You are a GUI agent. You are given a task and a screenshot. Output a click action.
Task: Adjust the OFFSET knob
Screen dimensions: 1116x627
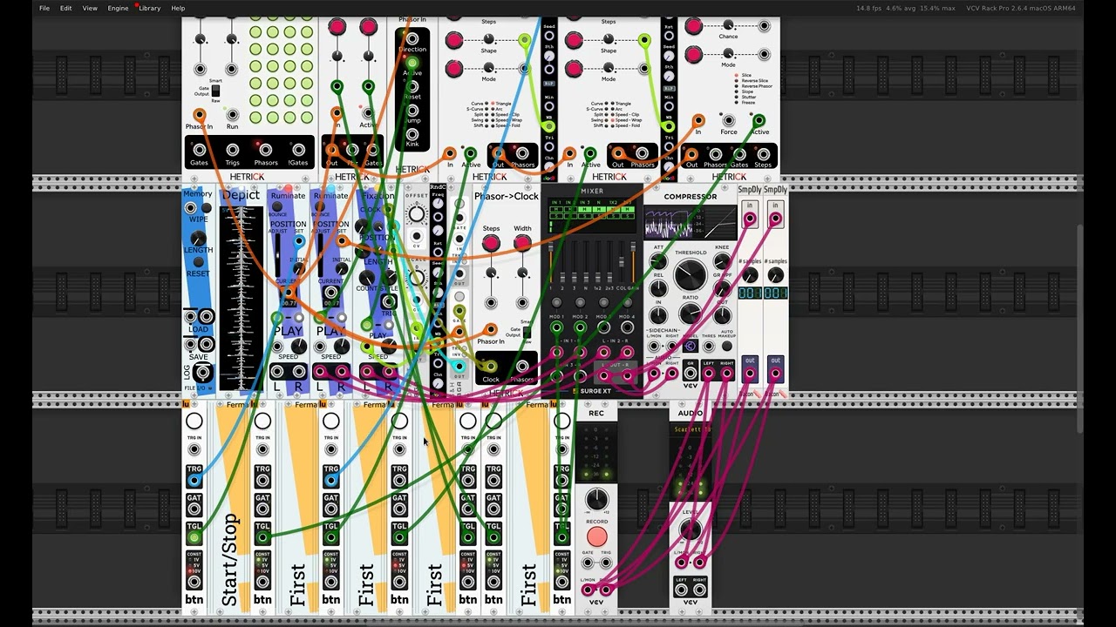[x=417, y=214]
